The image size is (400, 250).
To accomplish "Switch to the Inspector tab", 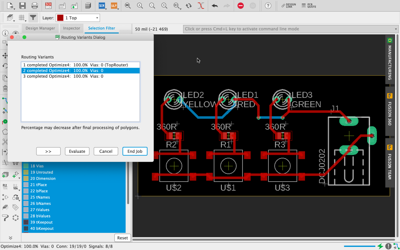I will click(72, 28).
